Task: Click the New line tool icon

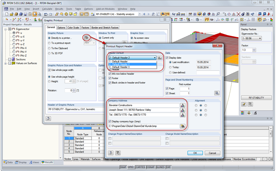Action: pos(14,20)
